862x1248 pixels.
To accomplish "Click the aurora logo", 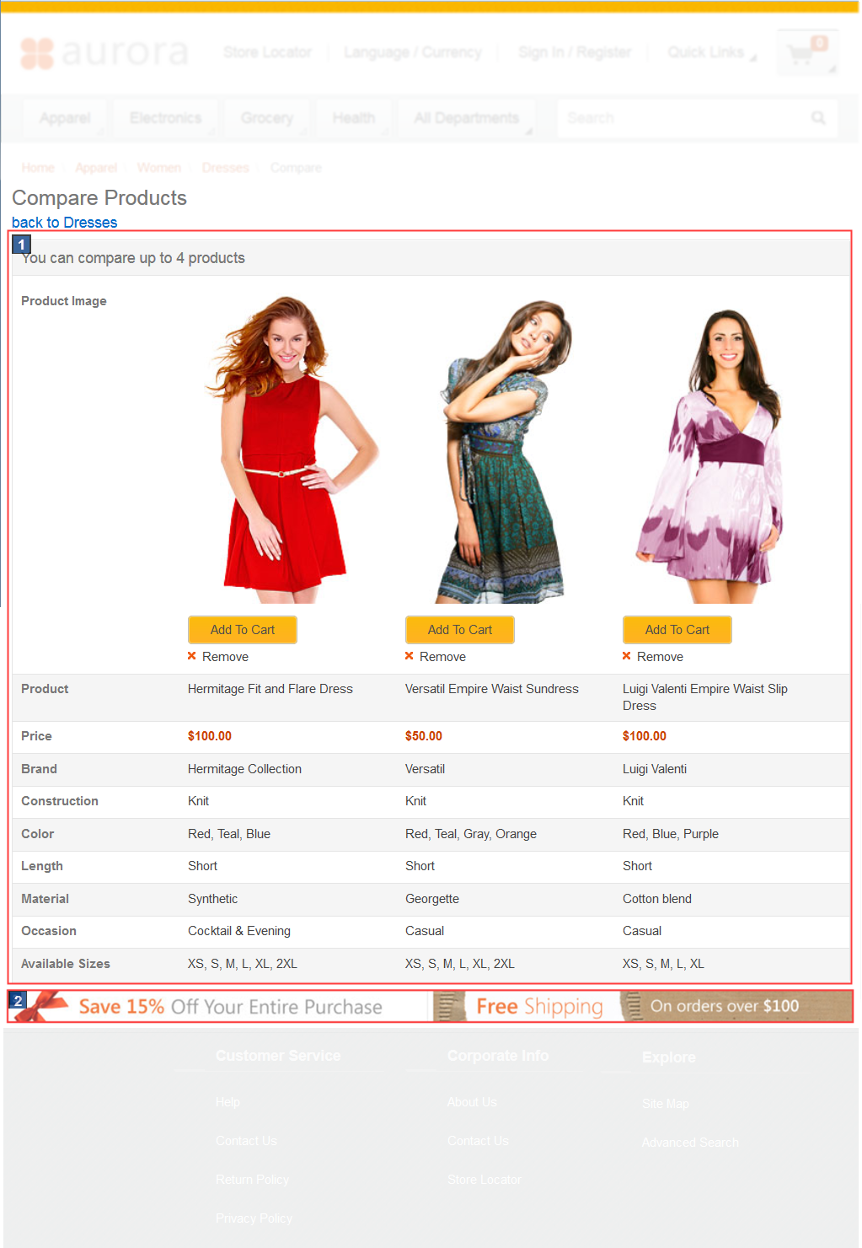I will 105,53.
